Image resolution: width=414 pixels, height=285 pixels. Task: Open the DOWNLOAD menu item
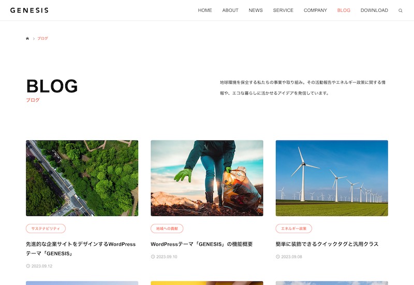[x=374, y=10]
